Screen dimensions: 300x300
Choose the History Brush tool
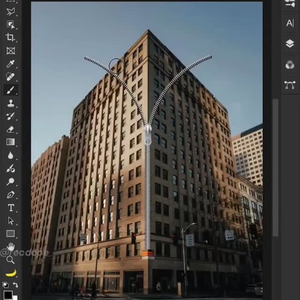pyautogui.click(x=10, y=116)
